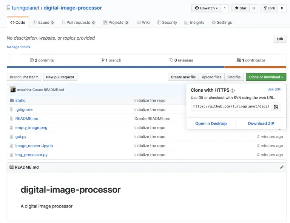This screenshot has width=290, height=223.
Task: Switch to the Issues tab
Action: (x=43, y=23)
